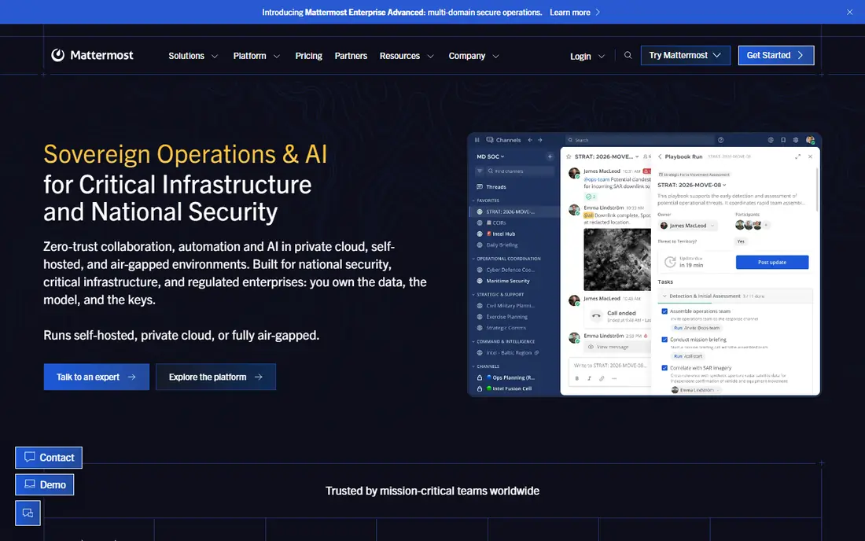The height and width of the screenshot is (541, 865).
Task: Star the STRAT: 2026-MOVE channel
Action: 569,156
